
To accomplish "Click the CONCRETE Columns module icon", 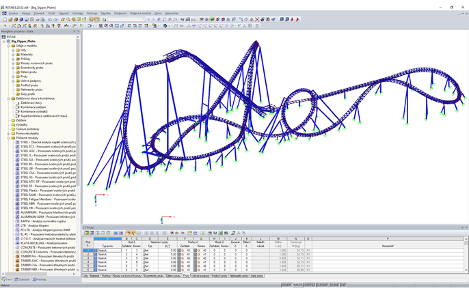I will click(x=17, y=252).
